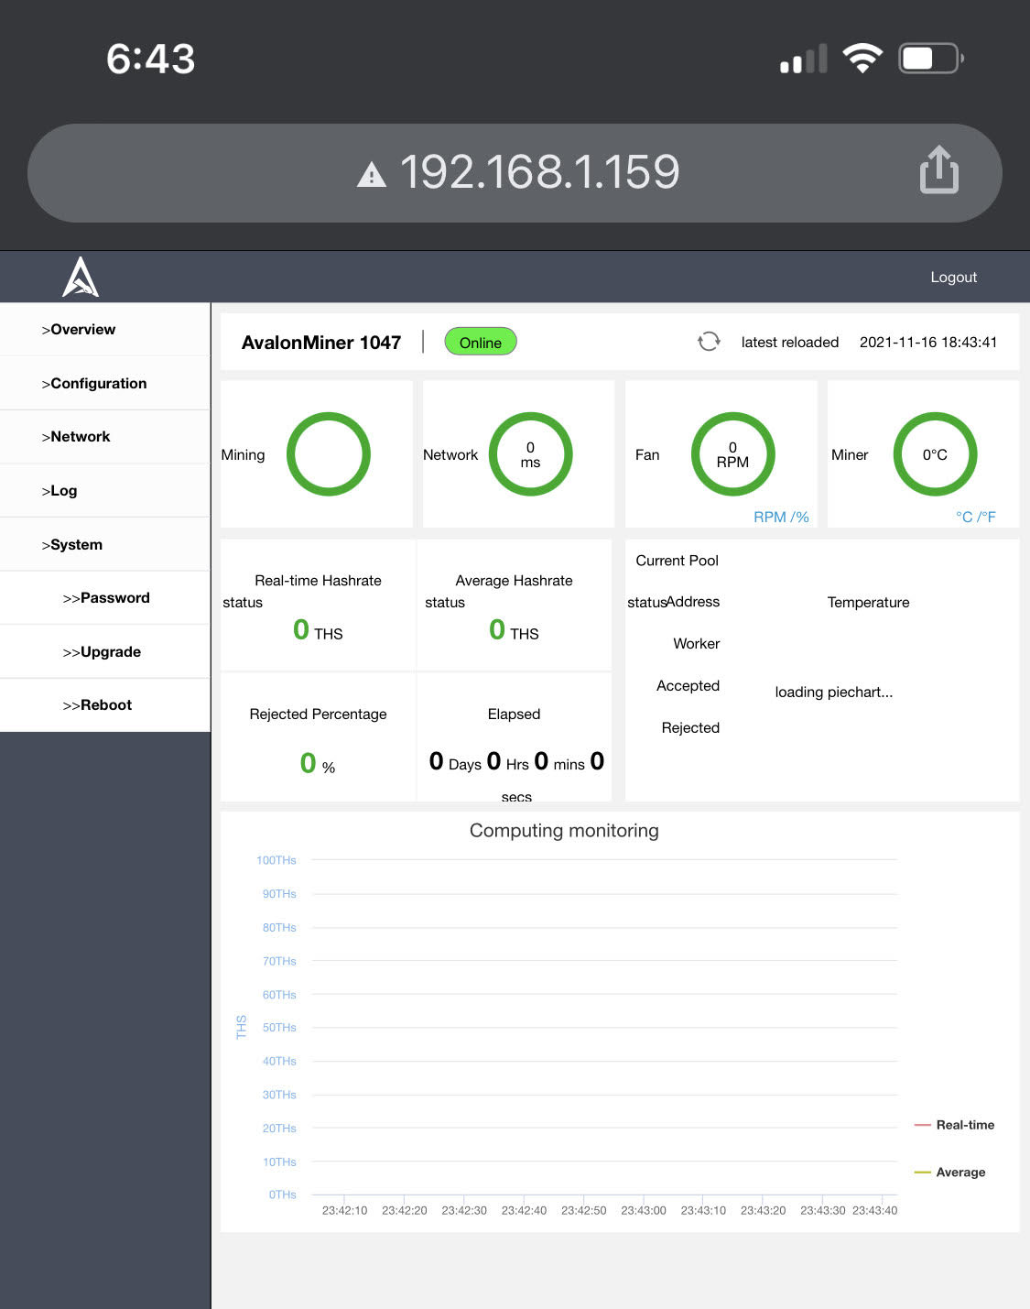The height and width of the screenshot is (1309, 1030).
Task: Click the Computing monitoring chart title
Action: pyautogui.click(x=564, y=831)
